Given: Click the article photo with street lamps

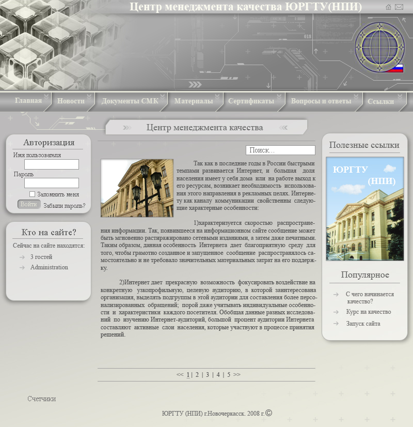Looking at the screenshot, I should point(137,188).
